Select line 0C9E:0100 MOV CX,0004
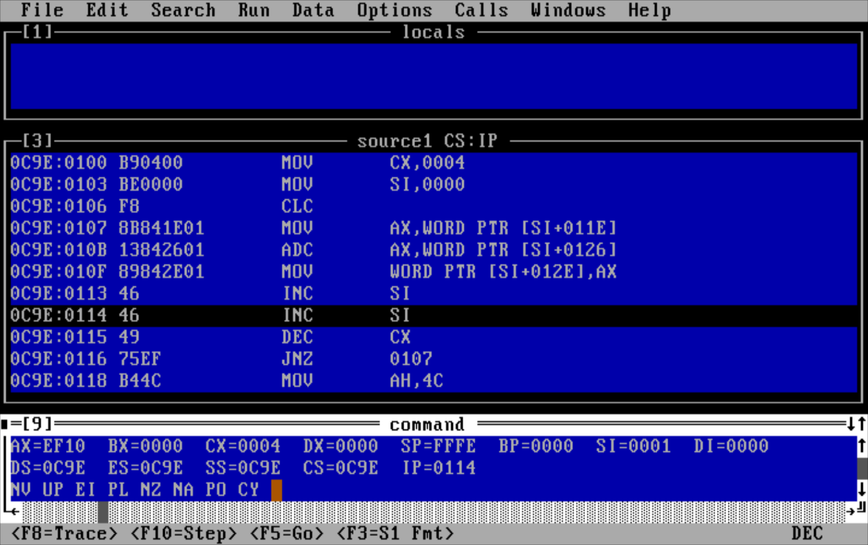Viewport: 868px width, 545px height. pyautogui.click(x=434, y=163)
